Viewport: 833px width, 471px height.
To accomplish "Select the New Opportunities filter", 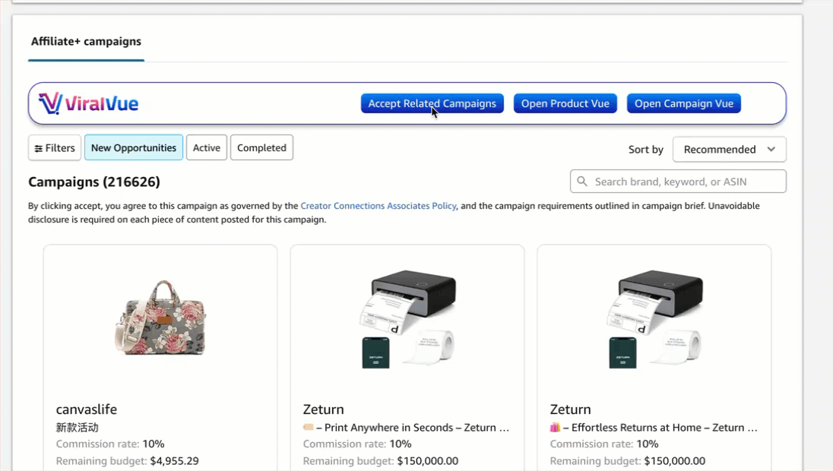I will (134, 148).
